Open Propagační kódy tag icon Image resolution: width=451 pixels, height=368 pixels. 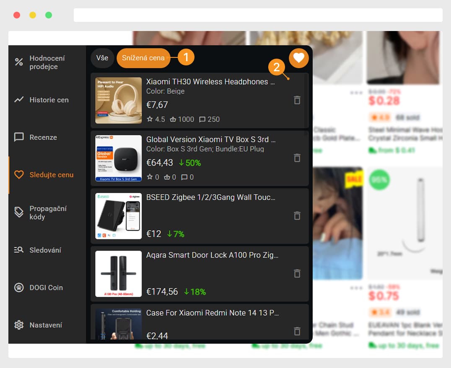[x=19, y=212]
